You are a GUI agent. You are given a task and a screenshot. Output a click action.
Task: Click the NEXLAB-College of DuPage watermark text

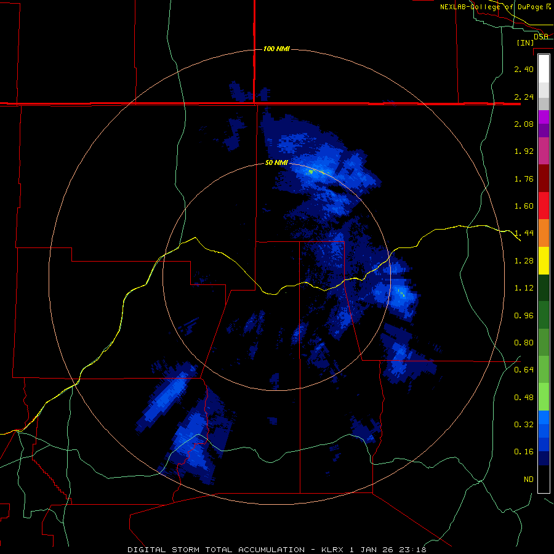pyautogui.click(x=496, y=7)
